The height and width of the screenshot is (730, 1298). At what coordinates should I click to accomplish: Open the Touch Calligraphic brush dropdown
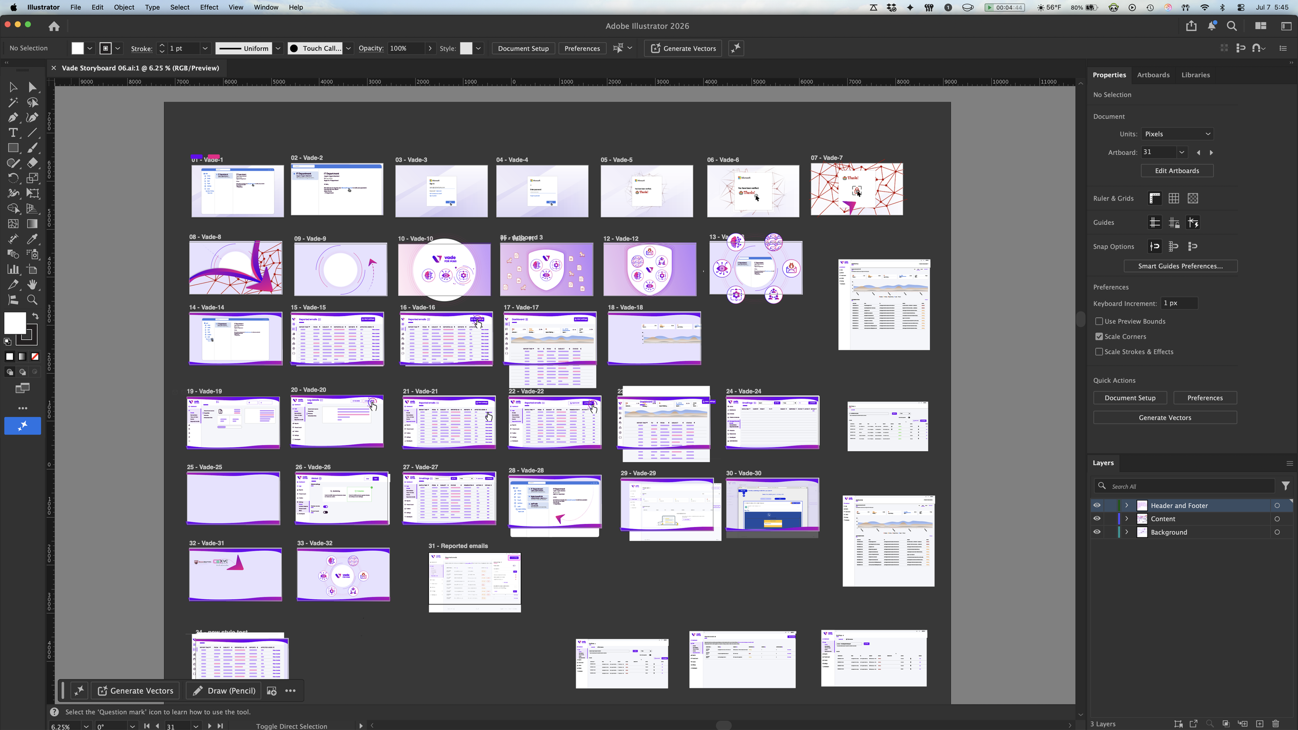point(348,48)
